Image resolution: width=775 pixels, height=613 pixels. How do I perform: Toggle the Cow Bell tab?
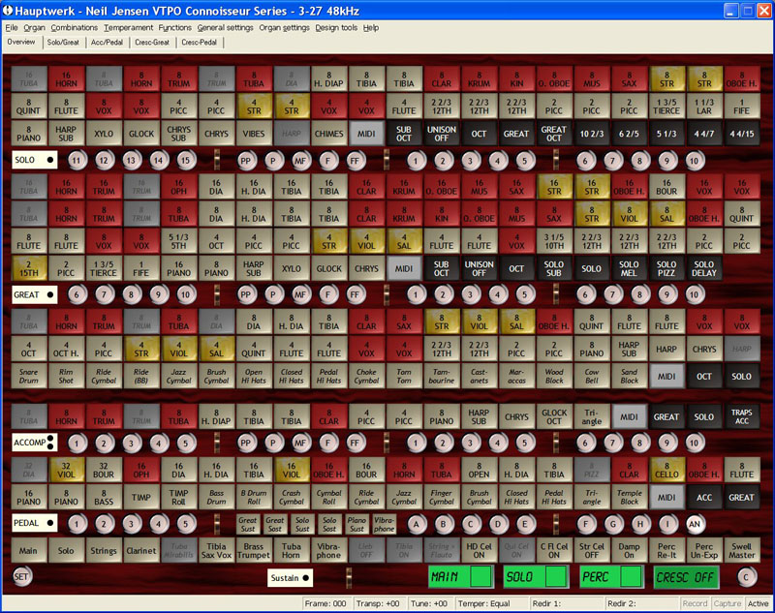591,376
